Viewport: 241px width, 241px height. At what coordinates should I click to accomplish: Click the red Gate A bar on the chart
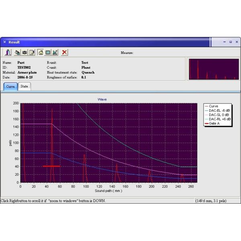(51, 166)
